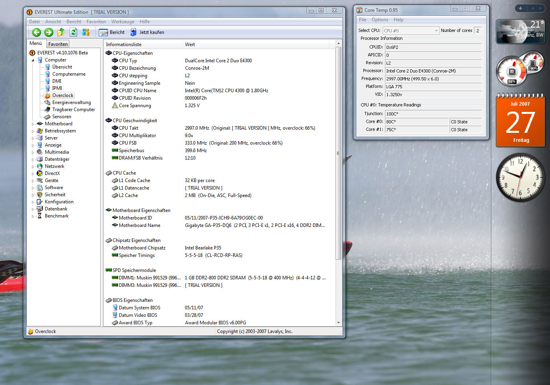Screen dimensions: 550x385
Task: Select the Award BIOS Typ row
Action: pyautogui.click(x=219, y=323)
